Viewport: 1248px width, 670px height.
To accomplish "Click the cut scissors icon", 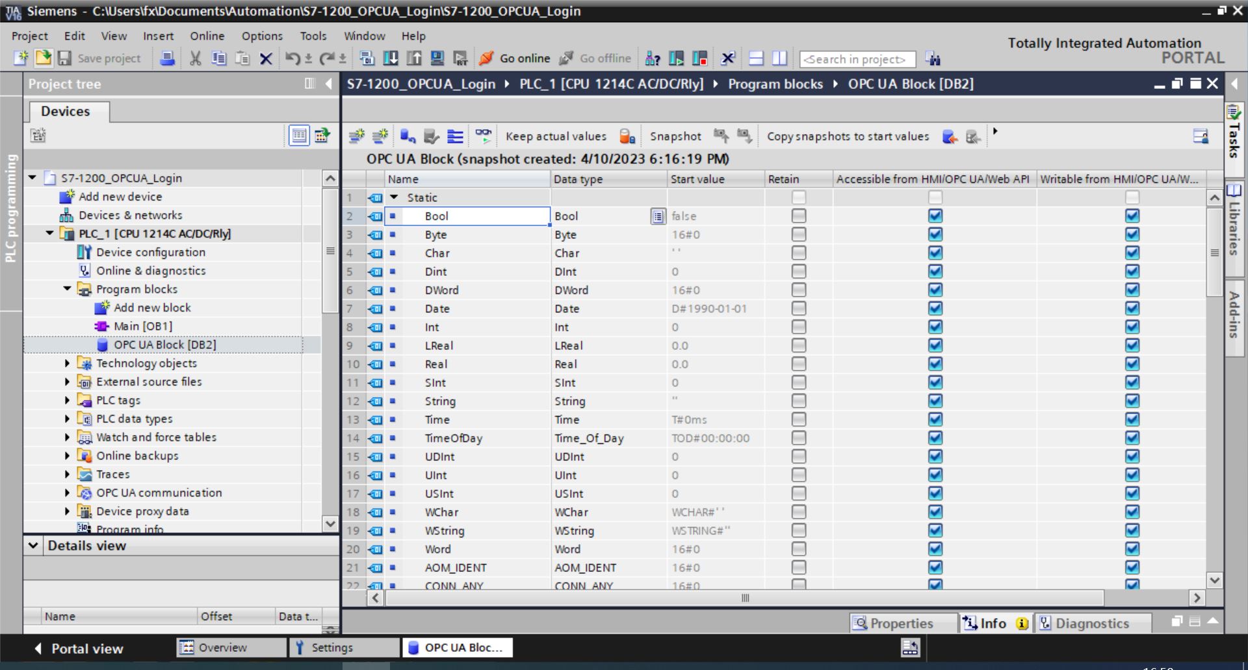I will (x=195, y=58).
